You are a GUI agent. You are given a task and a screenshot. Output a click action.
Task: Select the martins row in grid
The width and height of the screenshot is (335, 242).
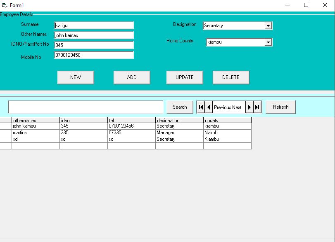[36, 133]
